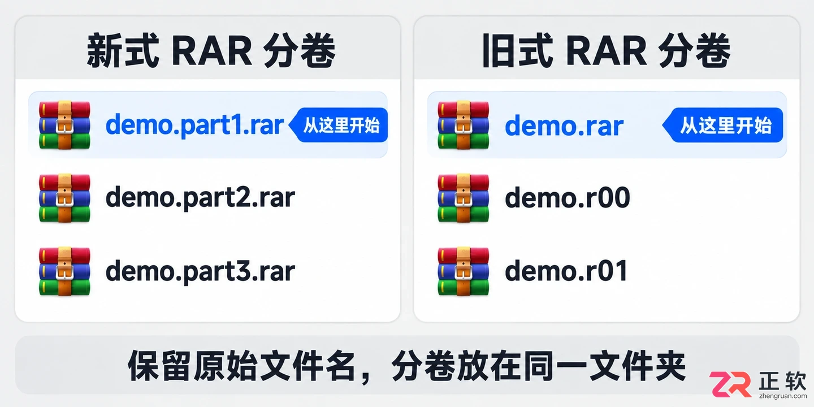Viewport: 814px width, 407px height.
Task: Click the WinRAR icon beside demo.part2.rar
Action: (64, 198)
